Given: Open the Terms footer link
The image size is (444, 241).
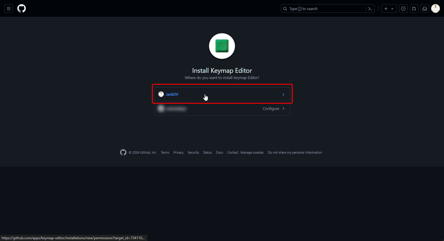Looking at the screenshot, I should click(x=165, y=152).
